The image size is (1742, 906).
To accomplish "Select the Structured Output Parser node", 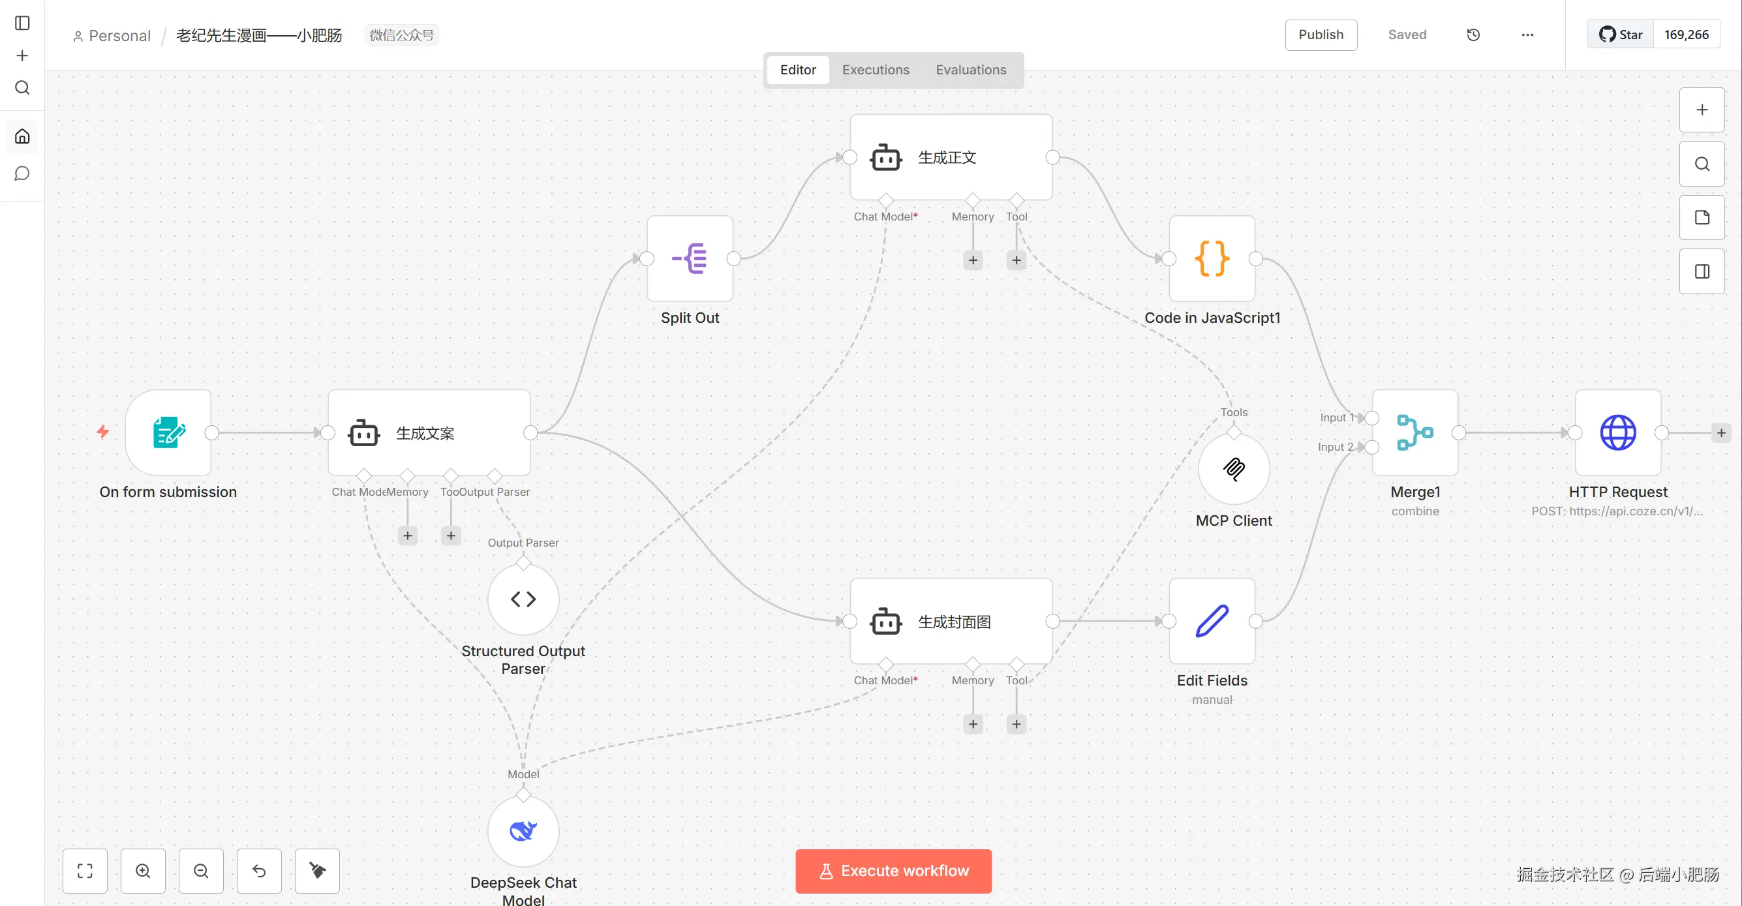I will coord(523,599).
